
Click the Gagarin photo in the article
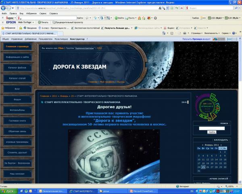pos(114,156)
